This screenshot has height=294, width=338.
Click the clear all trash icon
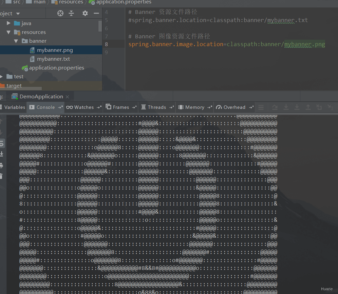coord(1,176)
